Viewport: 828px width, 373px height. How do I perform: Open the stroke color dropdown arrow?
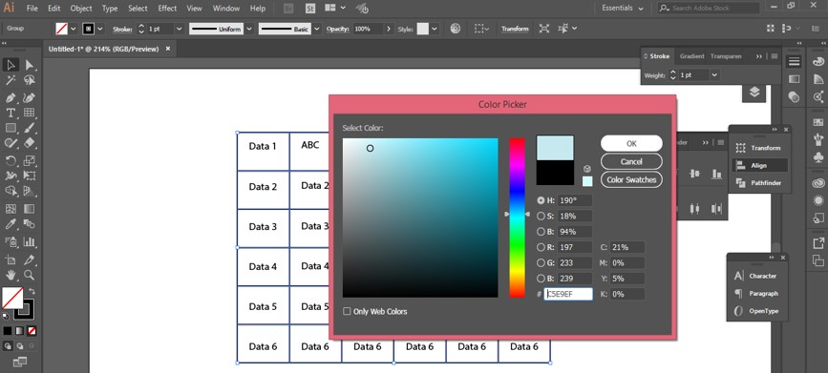pos(100,29)
